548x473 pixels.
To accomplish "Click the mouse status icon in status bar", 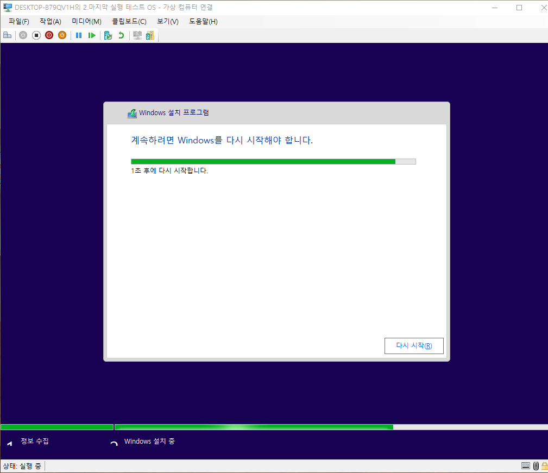I will tap(536, 465).
